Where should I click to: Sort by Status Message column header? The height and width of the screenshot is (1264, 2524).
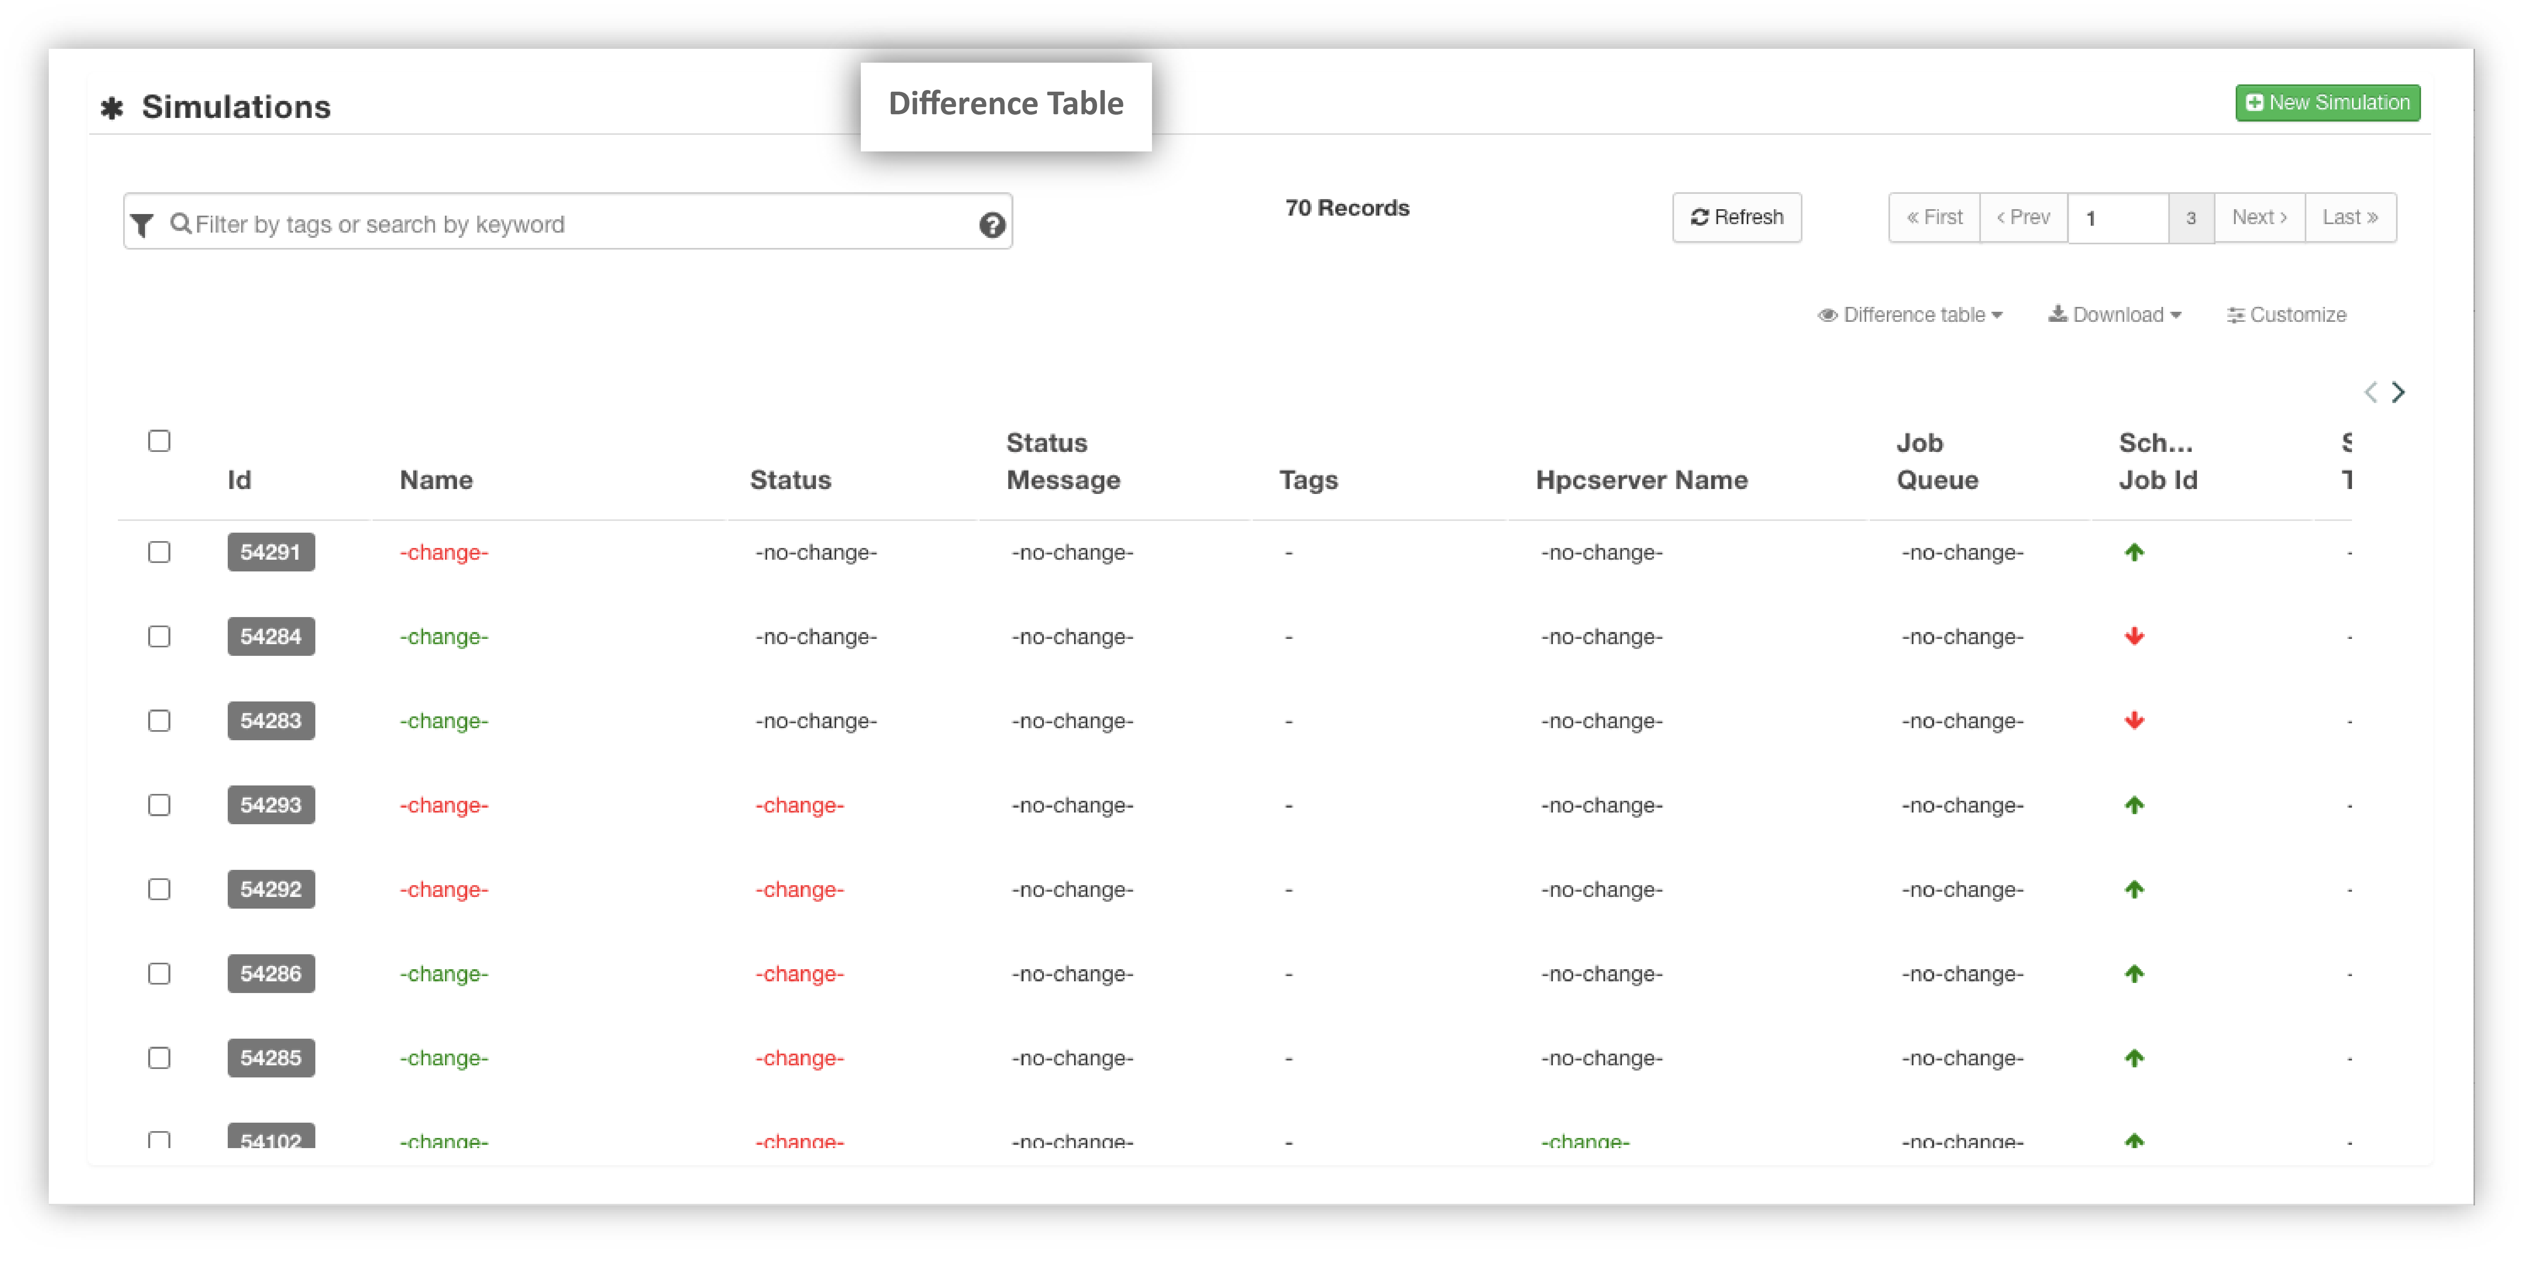pos(1063,462)
